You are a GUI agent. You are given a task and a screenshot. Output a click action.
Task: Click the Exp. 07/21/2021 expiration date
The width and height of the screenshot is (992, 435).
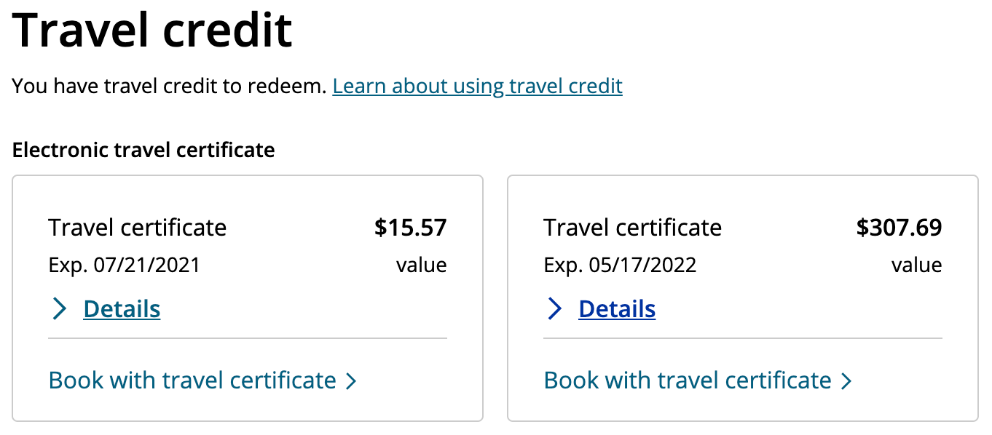pyautogui.click(x=124, y=265)
